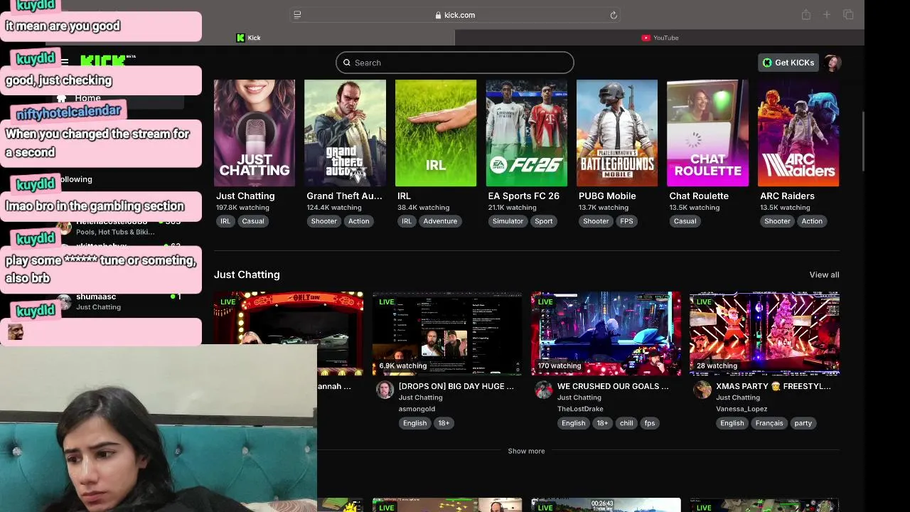This screenshot has width=910, height=512.
Task: Select the Casual tag under Just Chatting
Action: tap(253, 221)
